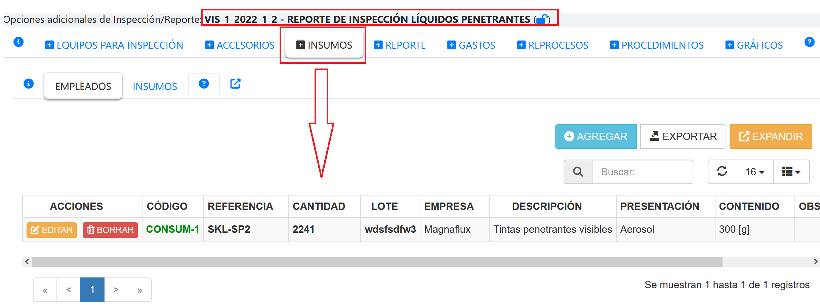Expand the GRÁFICOS tab section
The height and width of the screenshot is (307, 820).
coord(754,45)
